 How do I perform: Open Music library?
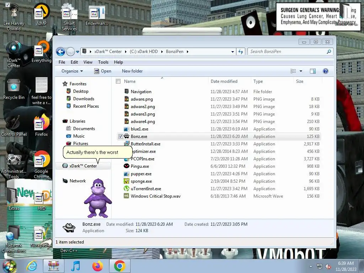click(x=79, y=136)
